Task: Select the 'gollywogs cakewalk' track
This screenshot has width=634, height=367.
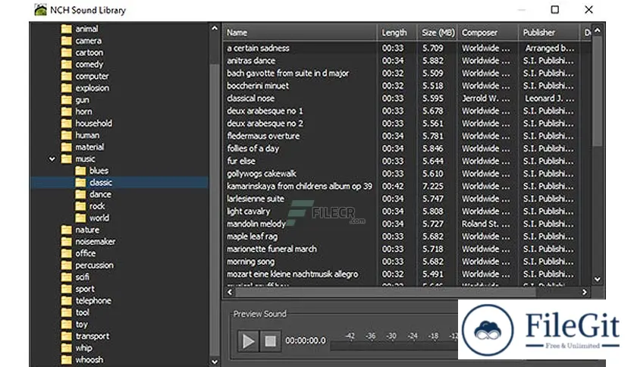Action: click(406, 174)
